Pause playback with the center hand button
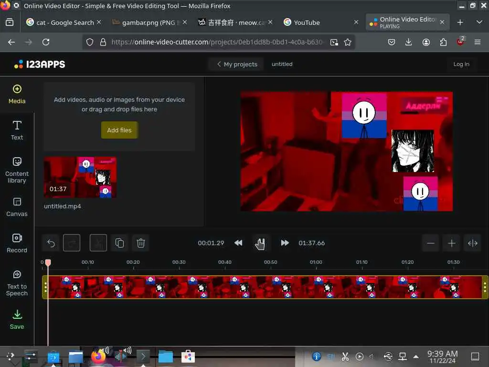This screenshot has width=489, height=367. 260,243
